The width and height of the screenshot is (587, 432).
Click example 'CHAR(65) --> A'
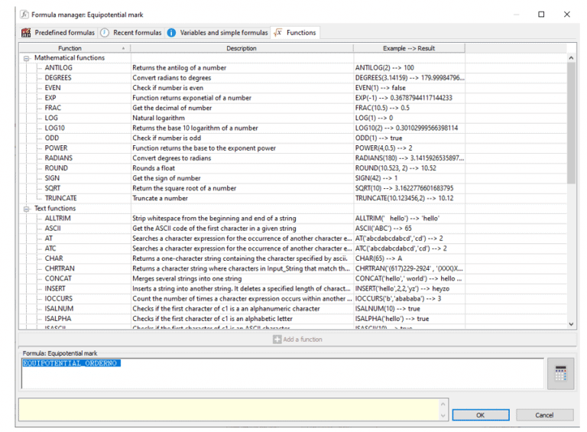click(378, 258)
